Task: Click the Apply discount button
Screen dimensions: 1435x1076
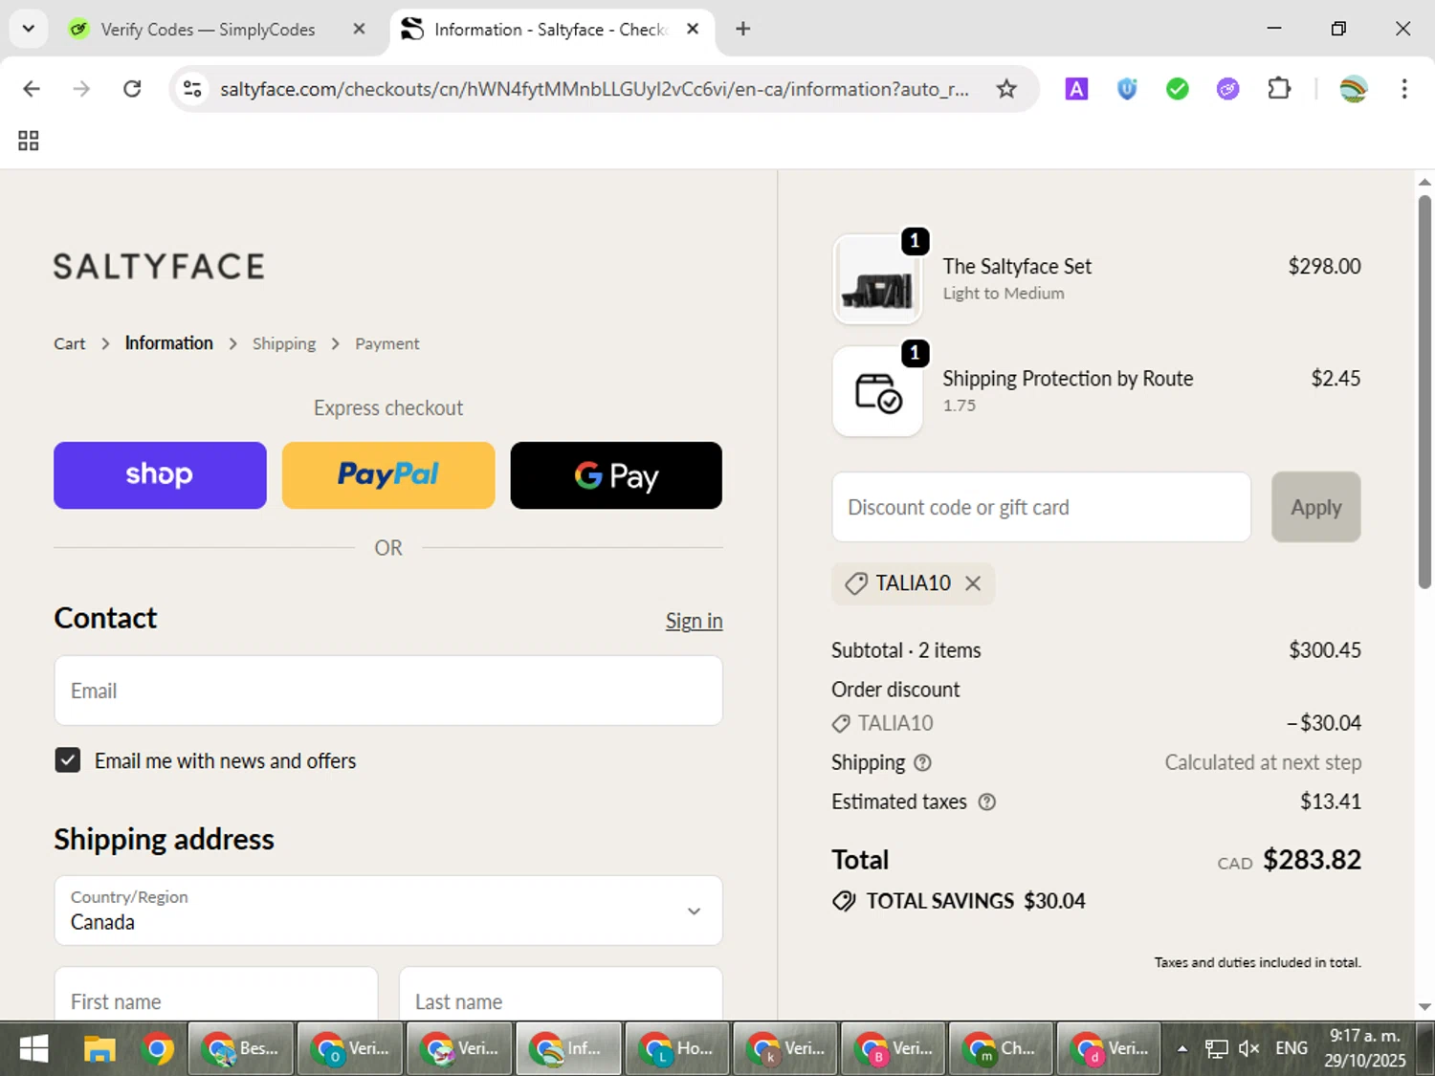Action: tap(1315, 507)
